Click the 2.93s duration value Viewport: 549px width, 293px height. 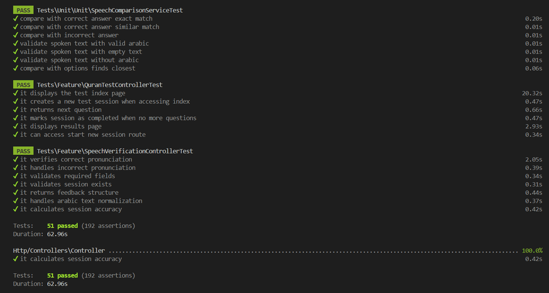(x=533, y=126)
